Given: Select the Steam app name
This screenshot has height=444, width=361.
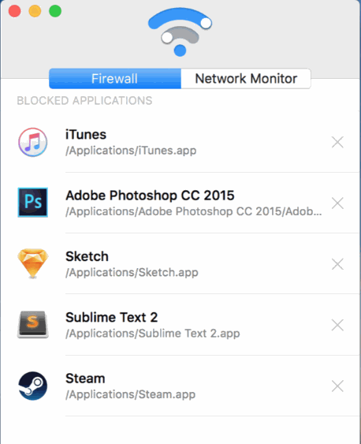Looking at the screenshot, I should (x=85, y=379).
